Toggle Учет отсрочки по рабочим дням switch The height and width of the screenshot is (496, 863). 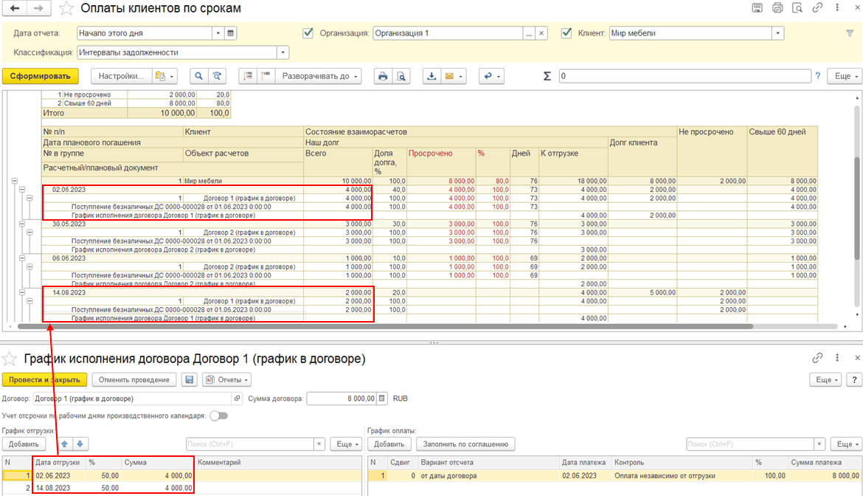click(x=218, y=416)
